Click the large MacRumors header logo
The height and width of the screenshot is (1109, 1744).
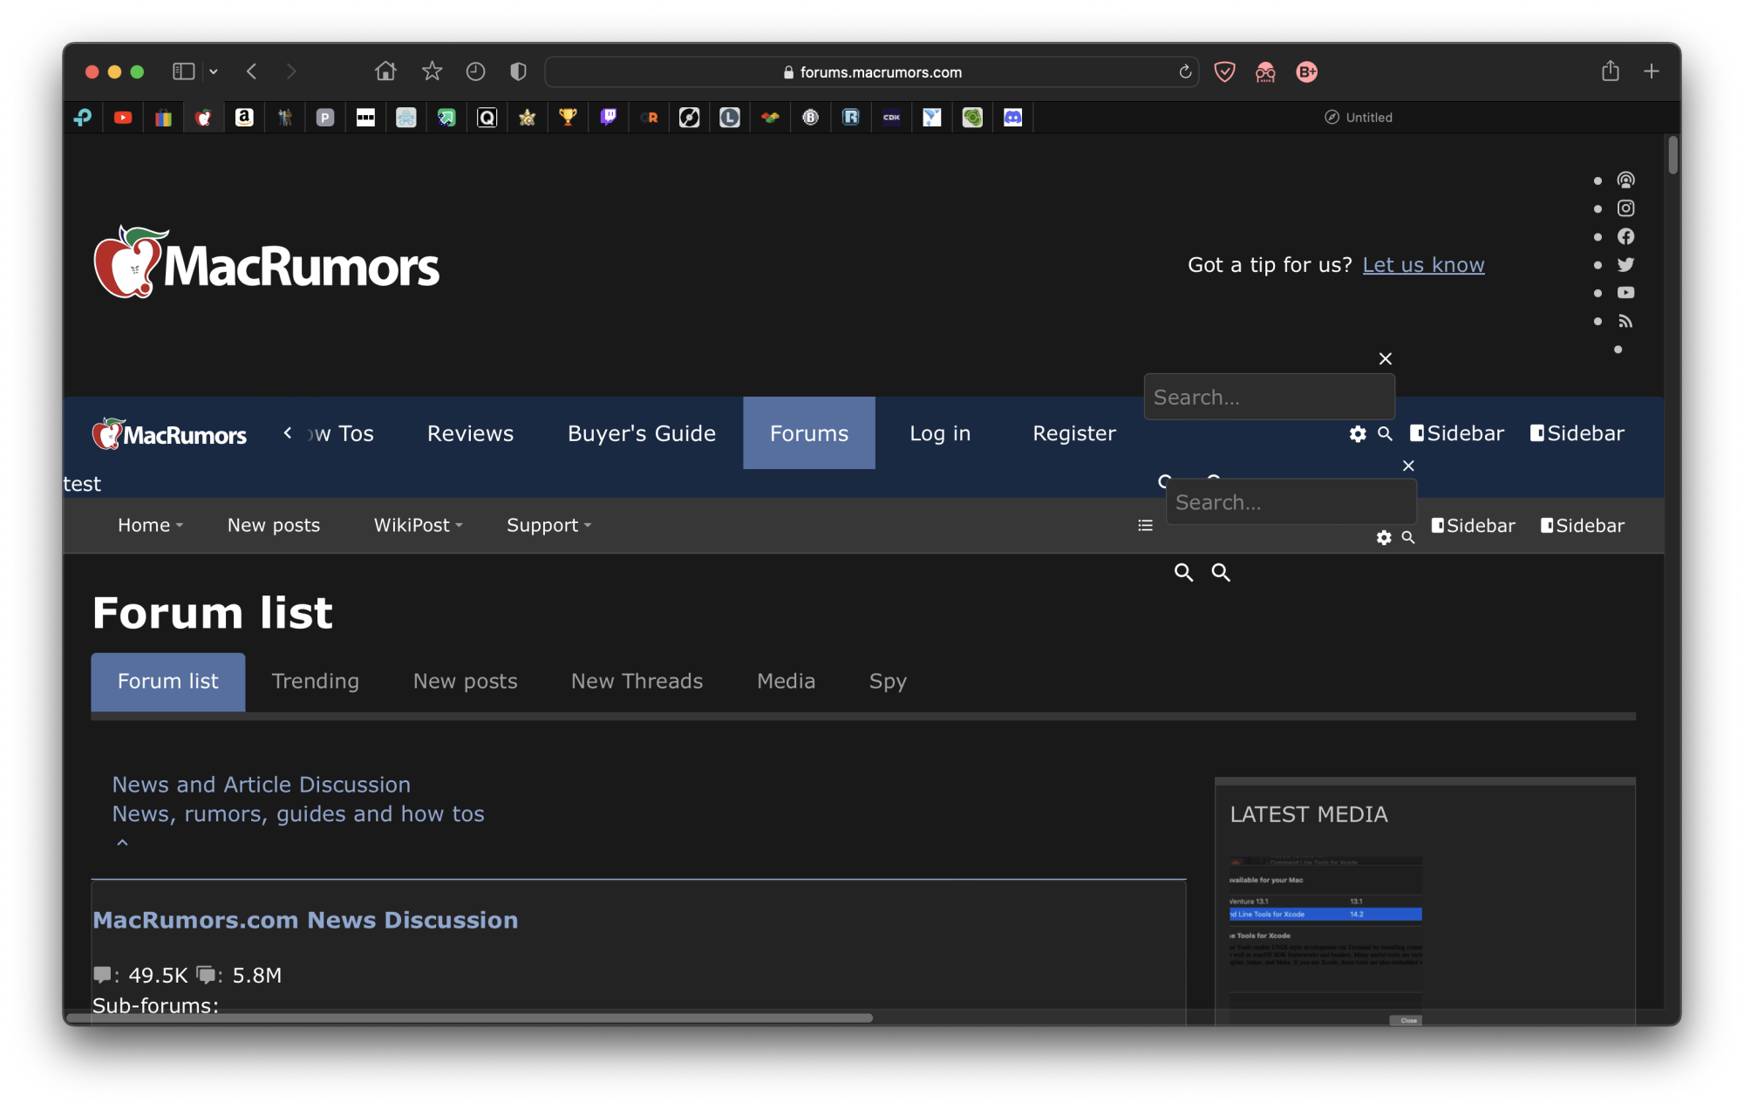coord(267,262)
